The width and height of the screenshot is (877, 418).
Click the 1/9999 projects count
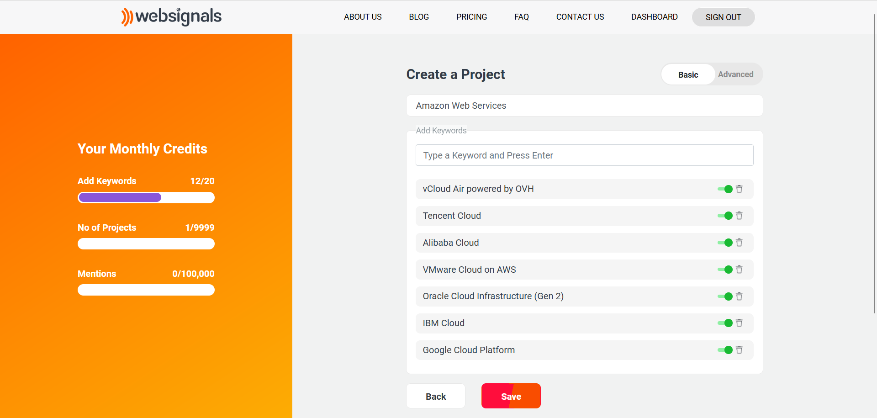coord(200,228)
